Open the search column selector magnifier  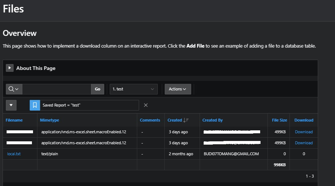[14, 89]
